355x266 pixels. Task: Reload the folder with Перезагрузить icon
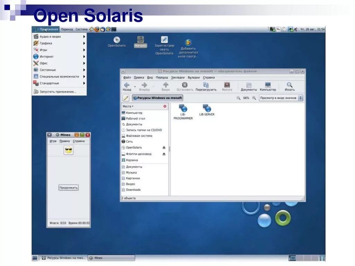pos(206,85)
